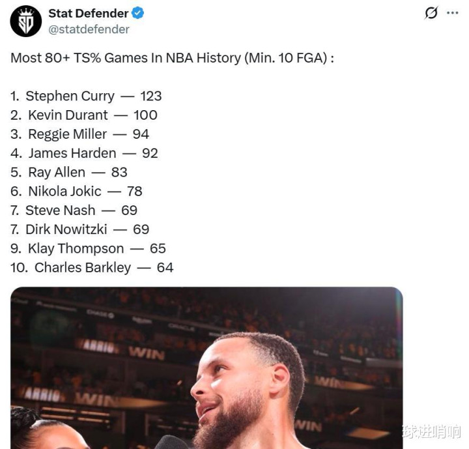
Task: Select the Stephen Curry — 123 line
Action: tap(86, 96)
